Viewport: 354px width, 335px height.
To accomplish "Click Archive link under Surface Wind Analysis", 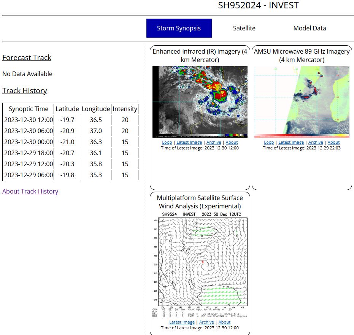I will tap(206, 322).
